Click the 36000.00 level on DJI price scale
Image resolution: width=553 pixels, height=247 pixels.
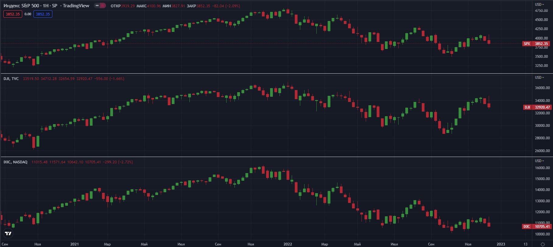pyautogui.click(x=542, y=88)
